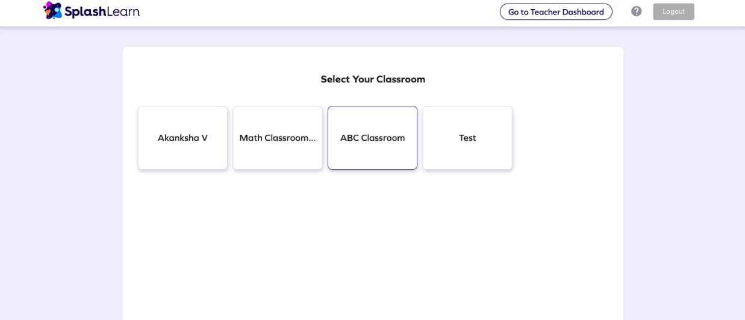This screenshot has width=745, height=320.
Task: Pick the Test classroom card
Action: (467, 138)
